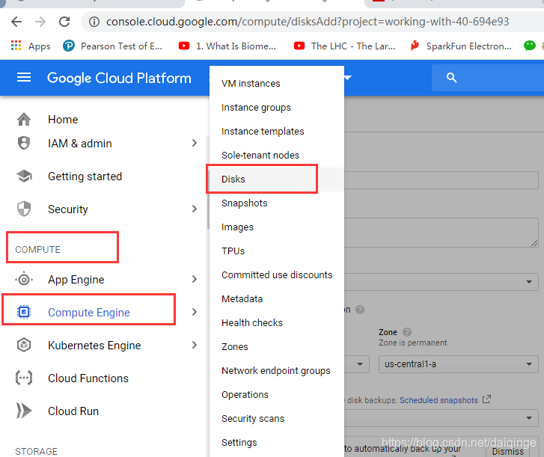Click the App Engine icon
This screenshot has height=457, width=544.
24,279
